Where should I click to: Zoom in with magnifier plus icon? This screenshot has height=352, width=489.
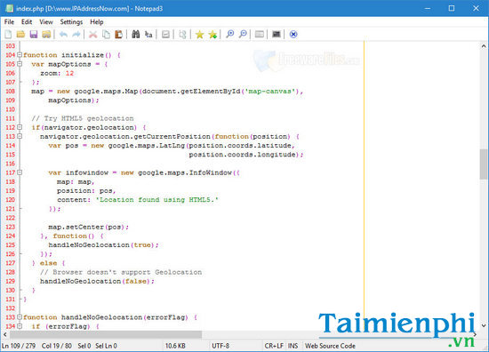pyautogui.click(x=230, y=35)
